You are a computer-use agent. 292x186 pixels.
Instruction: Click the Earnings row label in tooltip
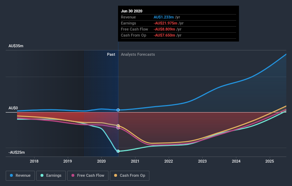click(128, 23)
